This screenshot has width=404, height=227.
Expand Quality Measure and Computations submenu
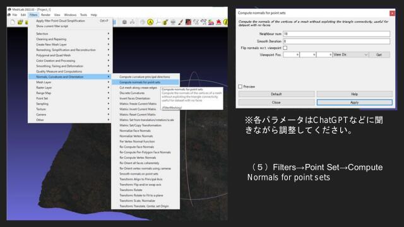(x=70, y=71)
